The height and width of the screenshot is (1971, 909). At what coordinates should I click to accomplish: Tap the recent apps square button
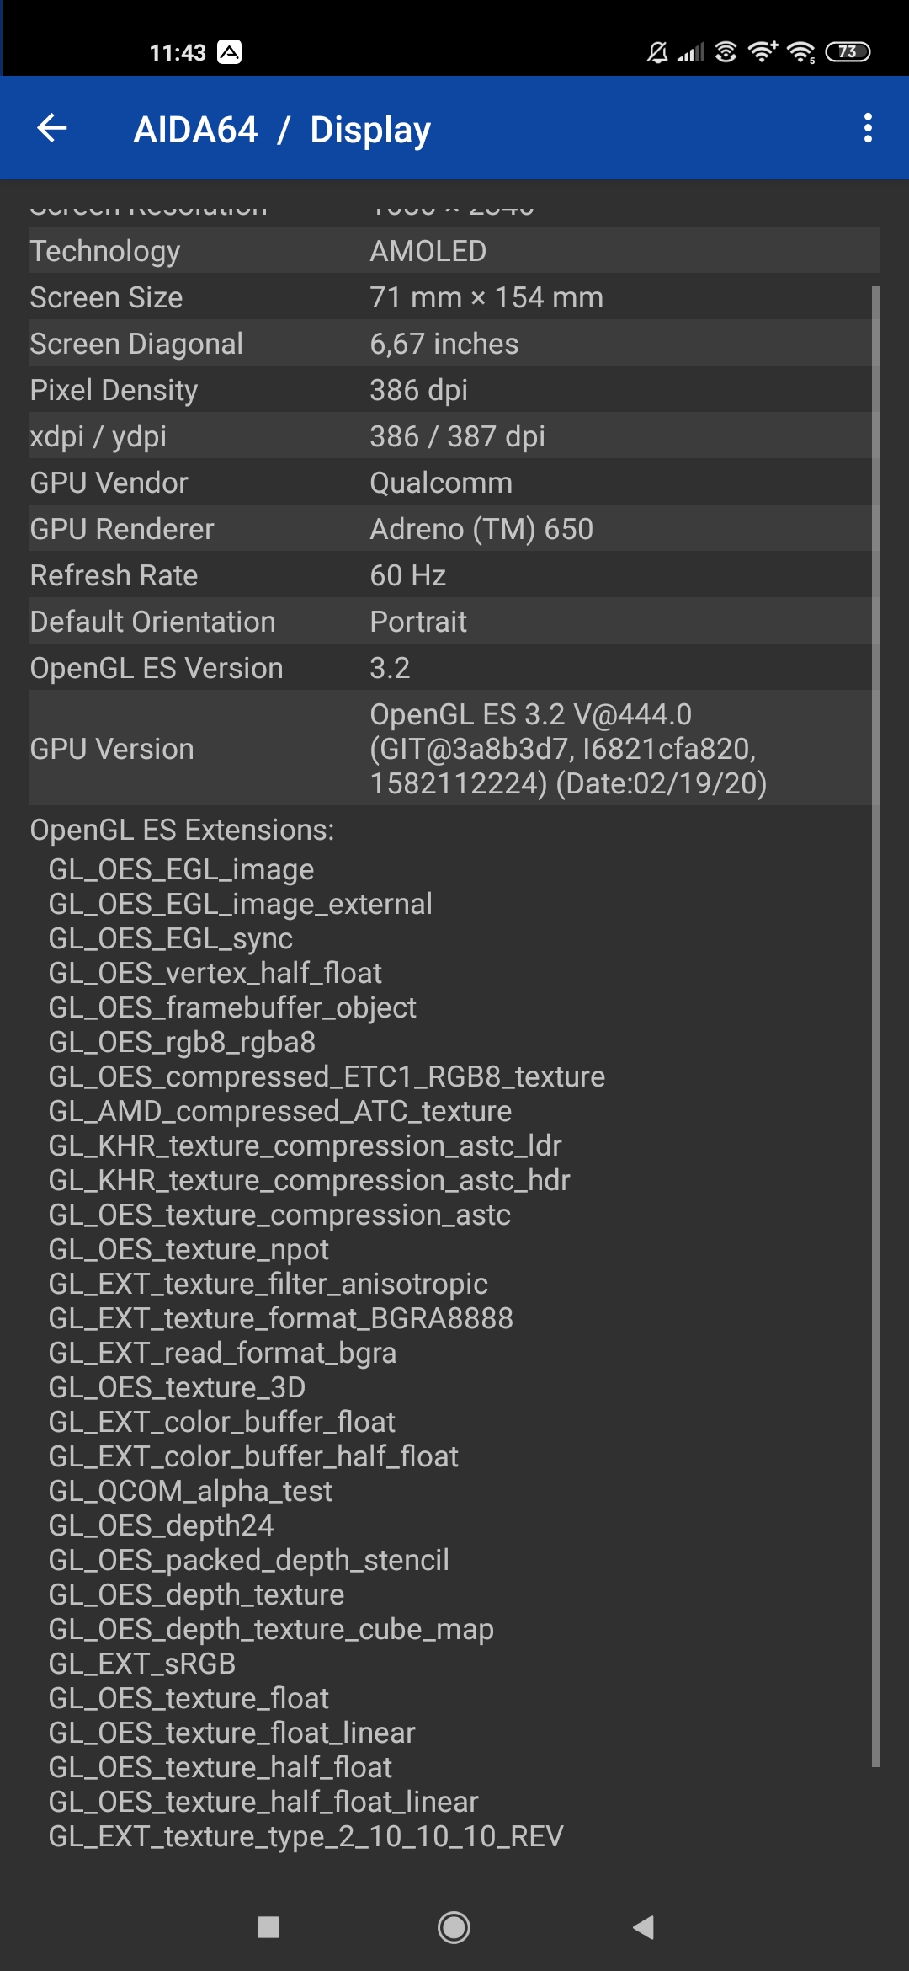tap(268, 1926)
